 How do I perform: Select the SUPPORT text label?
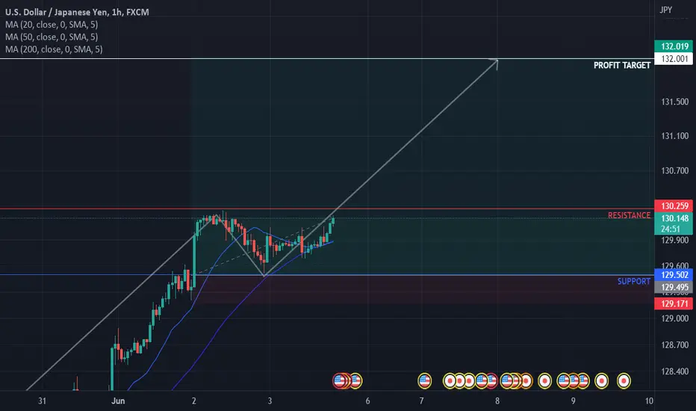point(634,281)
